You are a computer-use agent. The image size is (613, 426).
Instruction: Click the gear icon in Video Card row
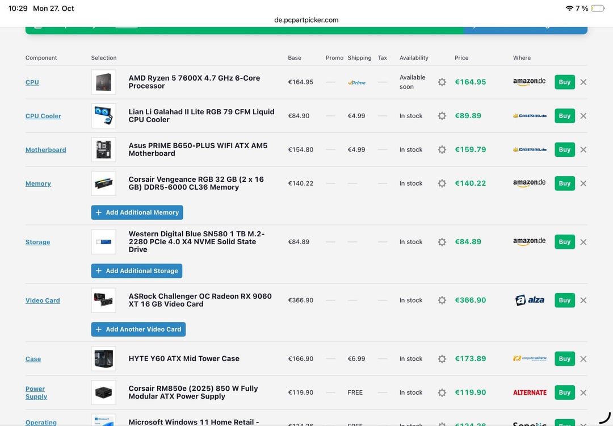tap(442, 300)
